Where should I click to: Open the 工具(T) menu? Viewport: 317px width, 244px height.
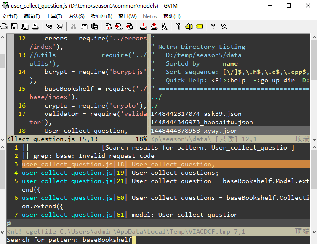[x=54, y=16]
